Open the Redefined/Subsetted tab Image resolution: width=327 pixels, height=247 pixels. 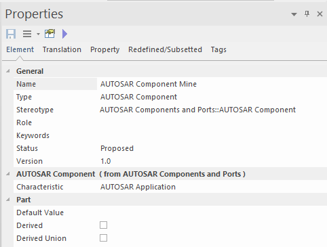[x=165, y=49]
